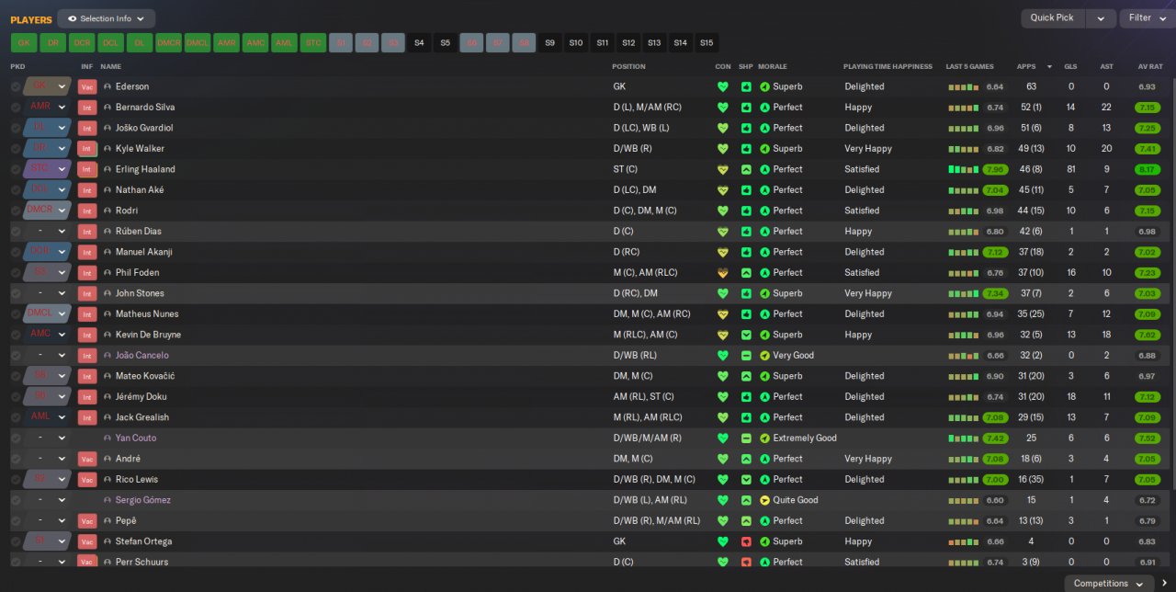Open Yan Couto's player profile
Viewport: 1176px width, 592px height.
pyautogui.click(x=136, y=438)
